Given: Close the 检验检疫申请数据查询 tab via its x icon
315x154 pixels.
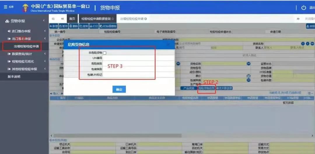Looking at the screenshot, I should [x=113, y=19].
